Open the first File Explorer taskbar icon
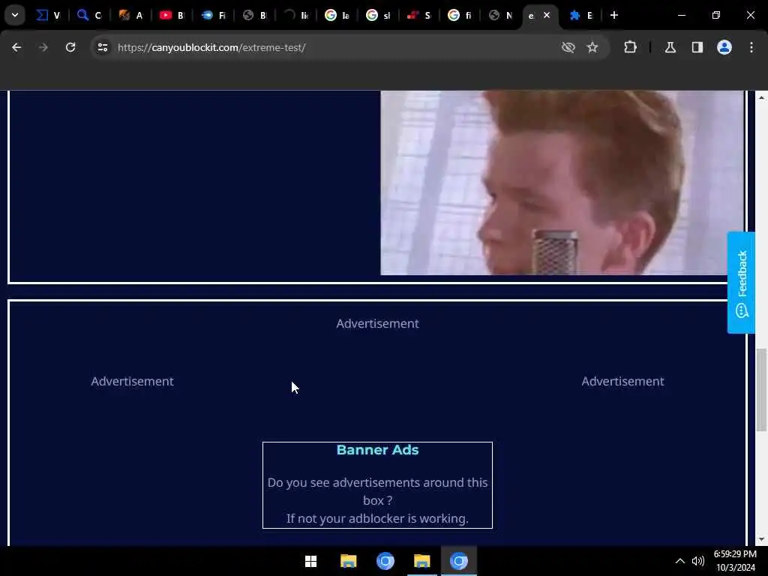 (348, 561)
